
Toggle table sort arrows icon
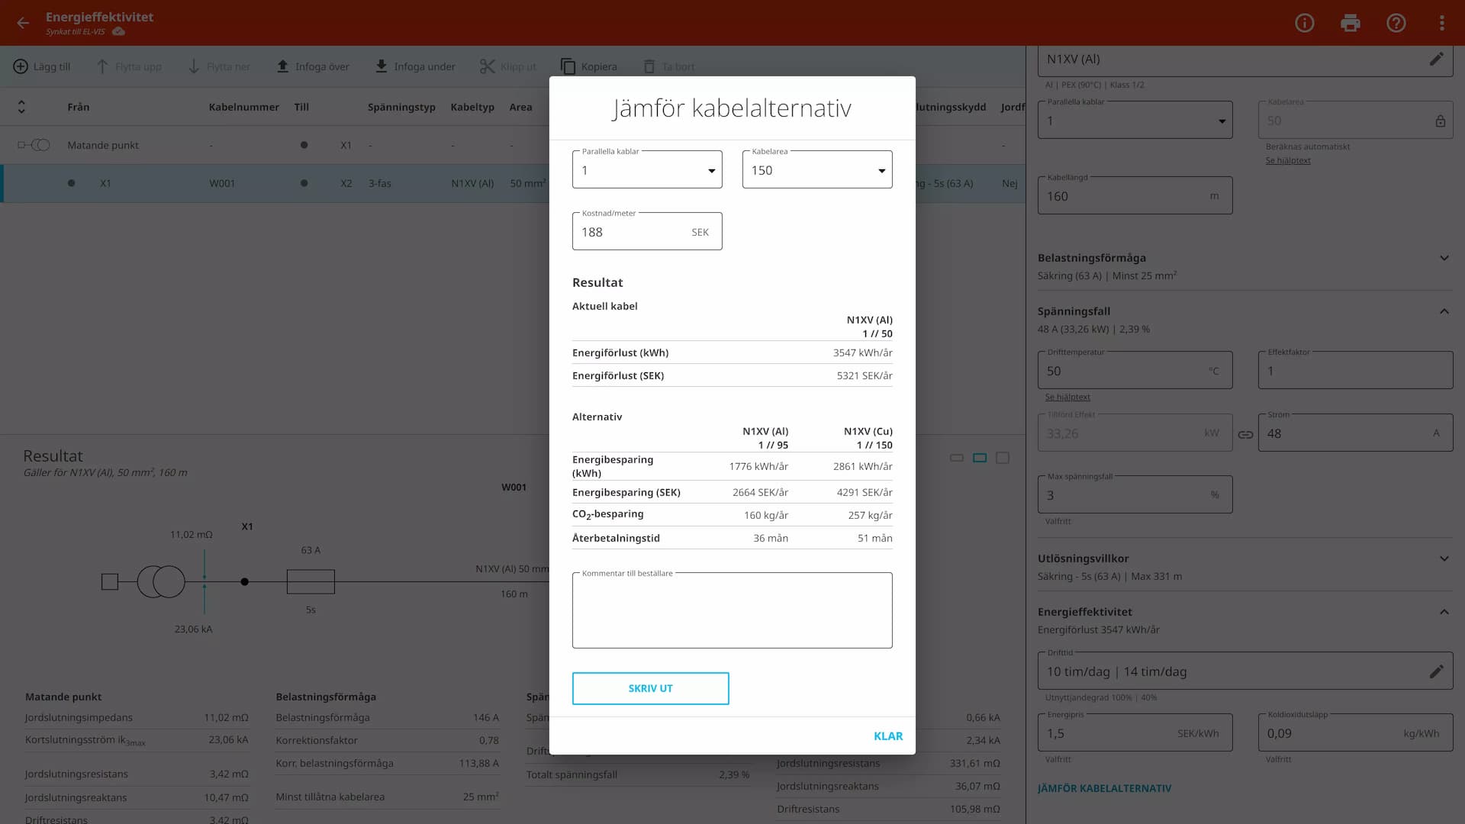click(21, 107)
